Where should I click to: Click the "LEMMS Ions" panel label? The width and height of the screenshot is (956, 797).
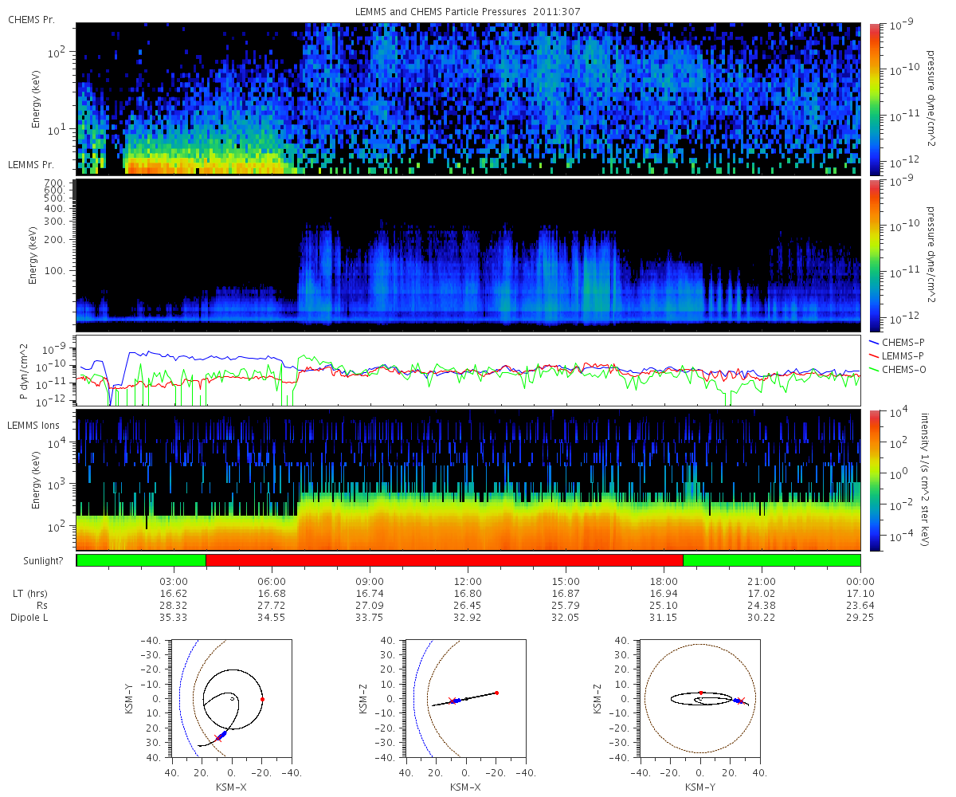click(33, 426)
